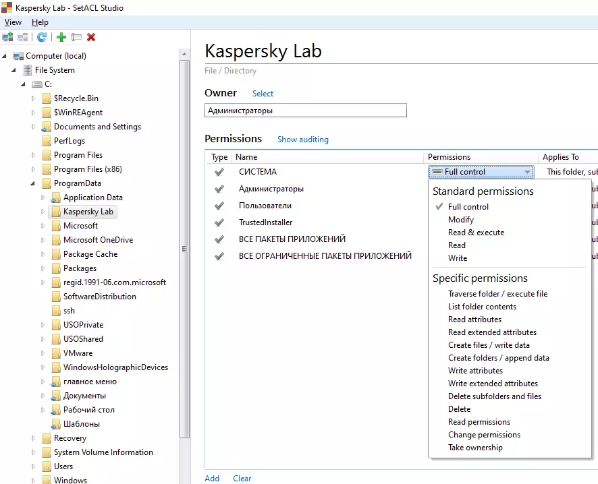
Task: Click the File System server icon
Action: click(x=28, y=70)
